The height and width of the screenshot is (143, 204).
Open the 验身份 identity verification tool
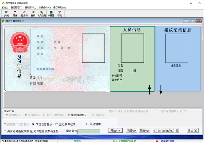(24, 14)
